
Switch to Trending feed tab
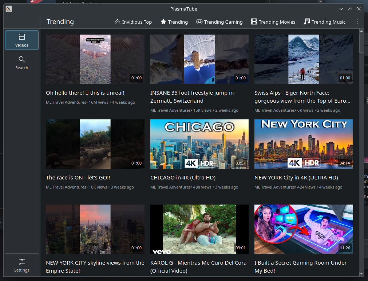coord(174,22)
